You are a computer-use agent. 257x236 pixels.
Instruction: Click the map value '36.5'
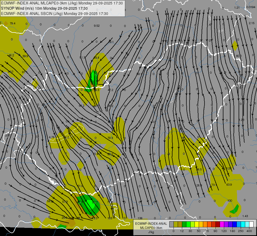(199, 169)
